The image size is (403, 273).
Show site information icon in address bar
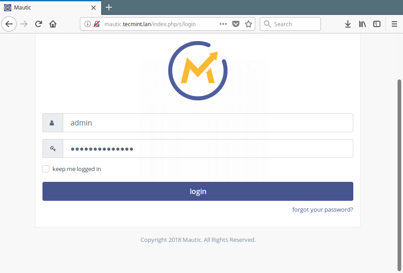(x=87, y=24)
